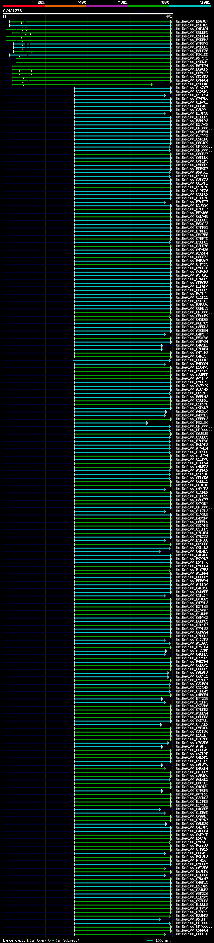Click label UniRef100_A6Q4D3
Image resolution: width=214 pixels, height=943 pixels.
point(192,106)
